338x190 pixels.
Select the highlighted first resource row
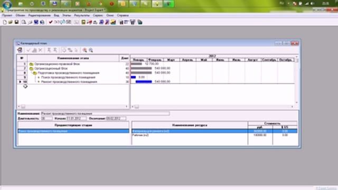[214, 131]
